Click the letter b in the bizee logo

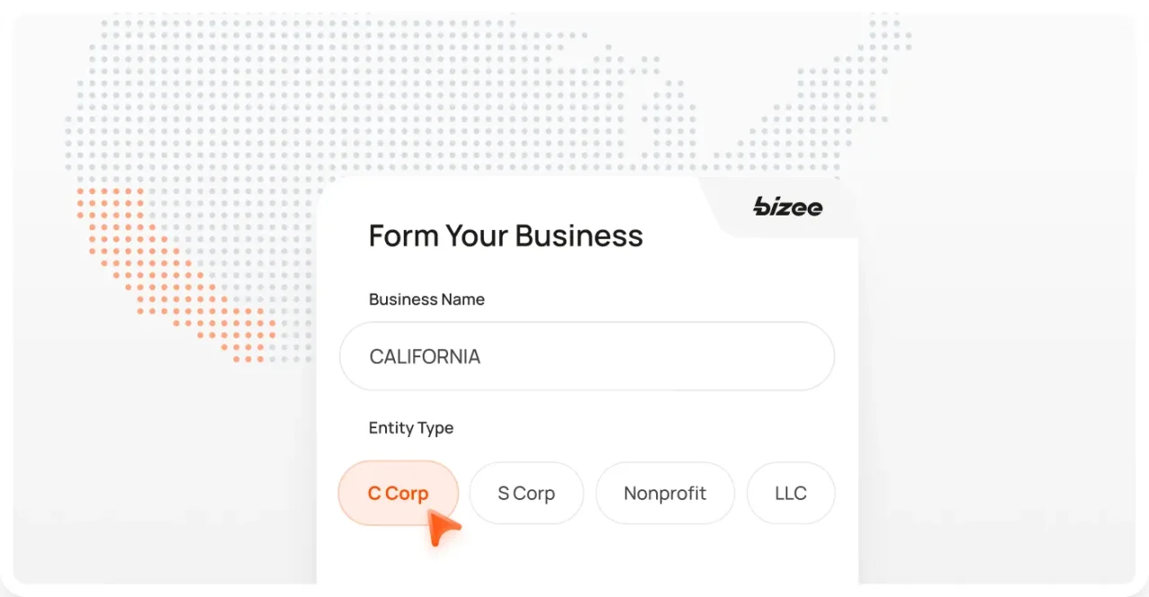760,207
